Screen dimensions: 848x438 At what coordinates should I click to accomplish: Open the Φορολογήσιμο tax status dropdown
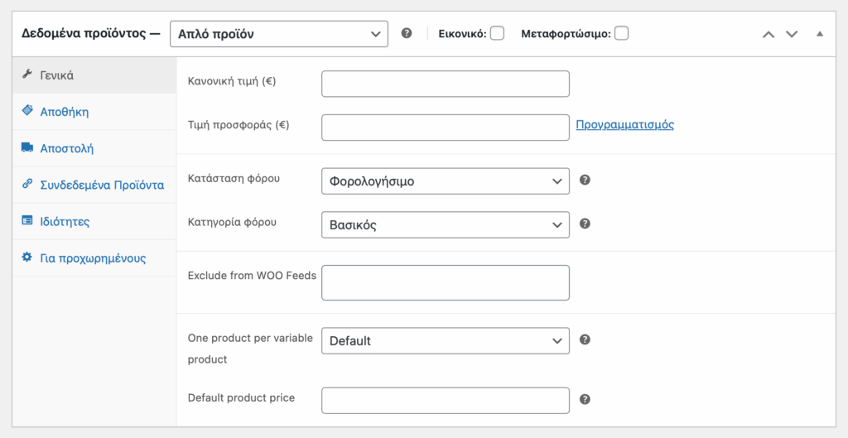[x=445, y=181]
